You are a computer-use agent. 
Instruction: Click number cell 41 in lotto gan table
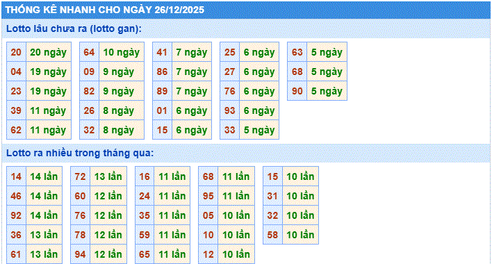tap(162, 52)
